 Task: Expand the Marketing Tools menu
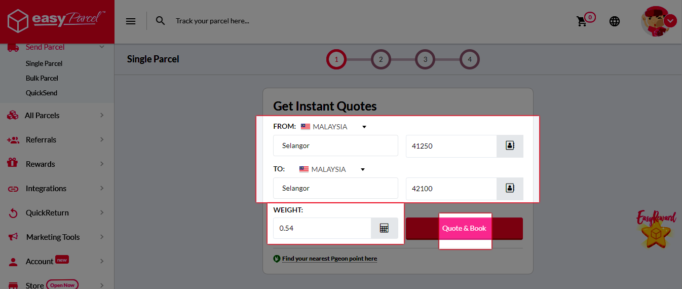pos(102,237)
